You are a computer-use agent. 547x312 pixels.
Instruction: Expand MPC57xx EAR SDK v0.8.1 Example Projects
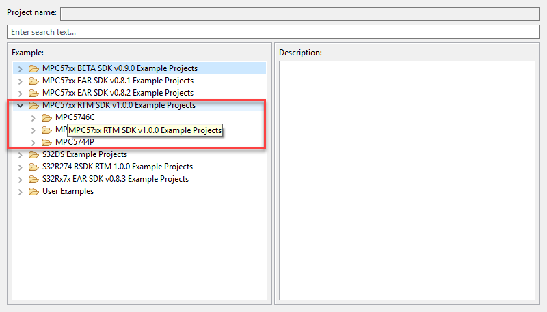pos(21,81)
